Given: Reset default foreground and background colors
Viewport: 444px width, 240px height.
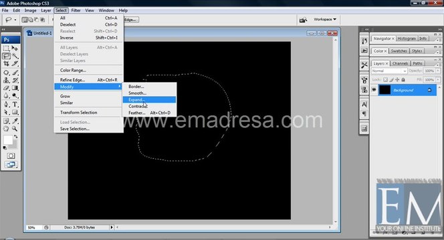Looking at the screenshot, I should coord(5,148).
